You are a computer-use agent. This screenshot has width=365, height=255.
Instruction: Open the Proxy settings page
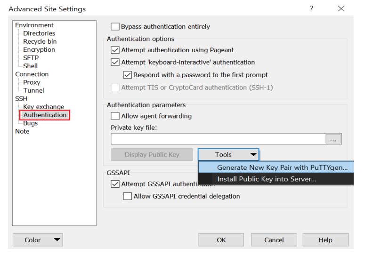pyautogui.click(x=32, y=82)
